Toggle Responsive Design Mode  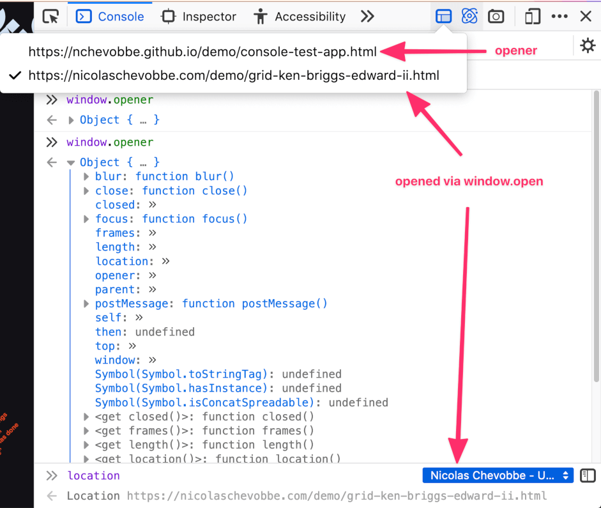(532, 16)
